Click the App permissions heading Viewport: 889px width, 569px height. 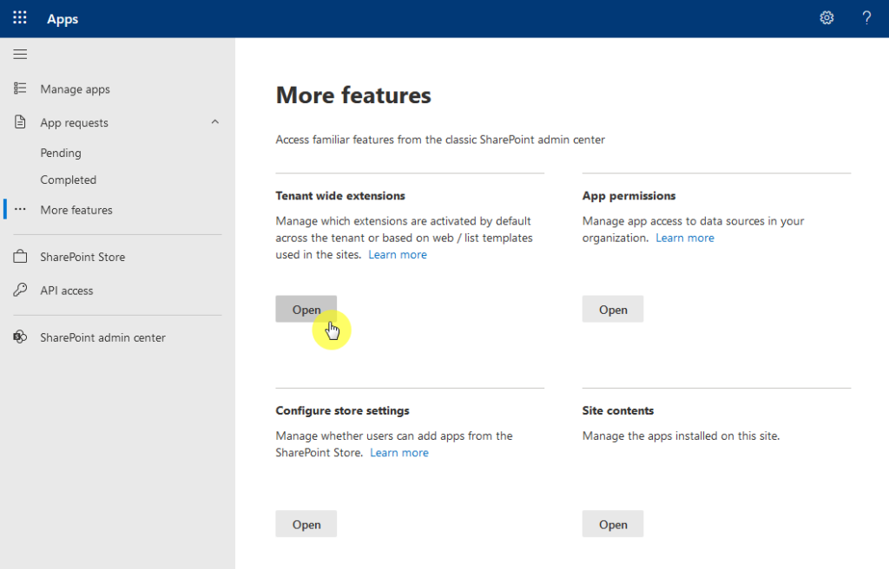[629, 195]
